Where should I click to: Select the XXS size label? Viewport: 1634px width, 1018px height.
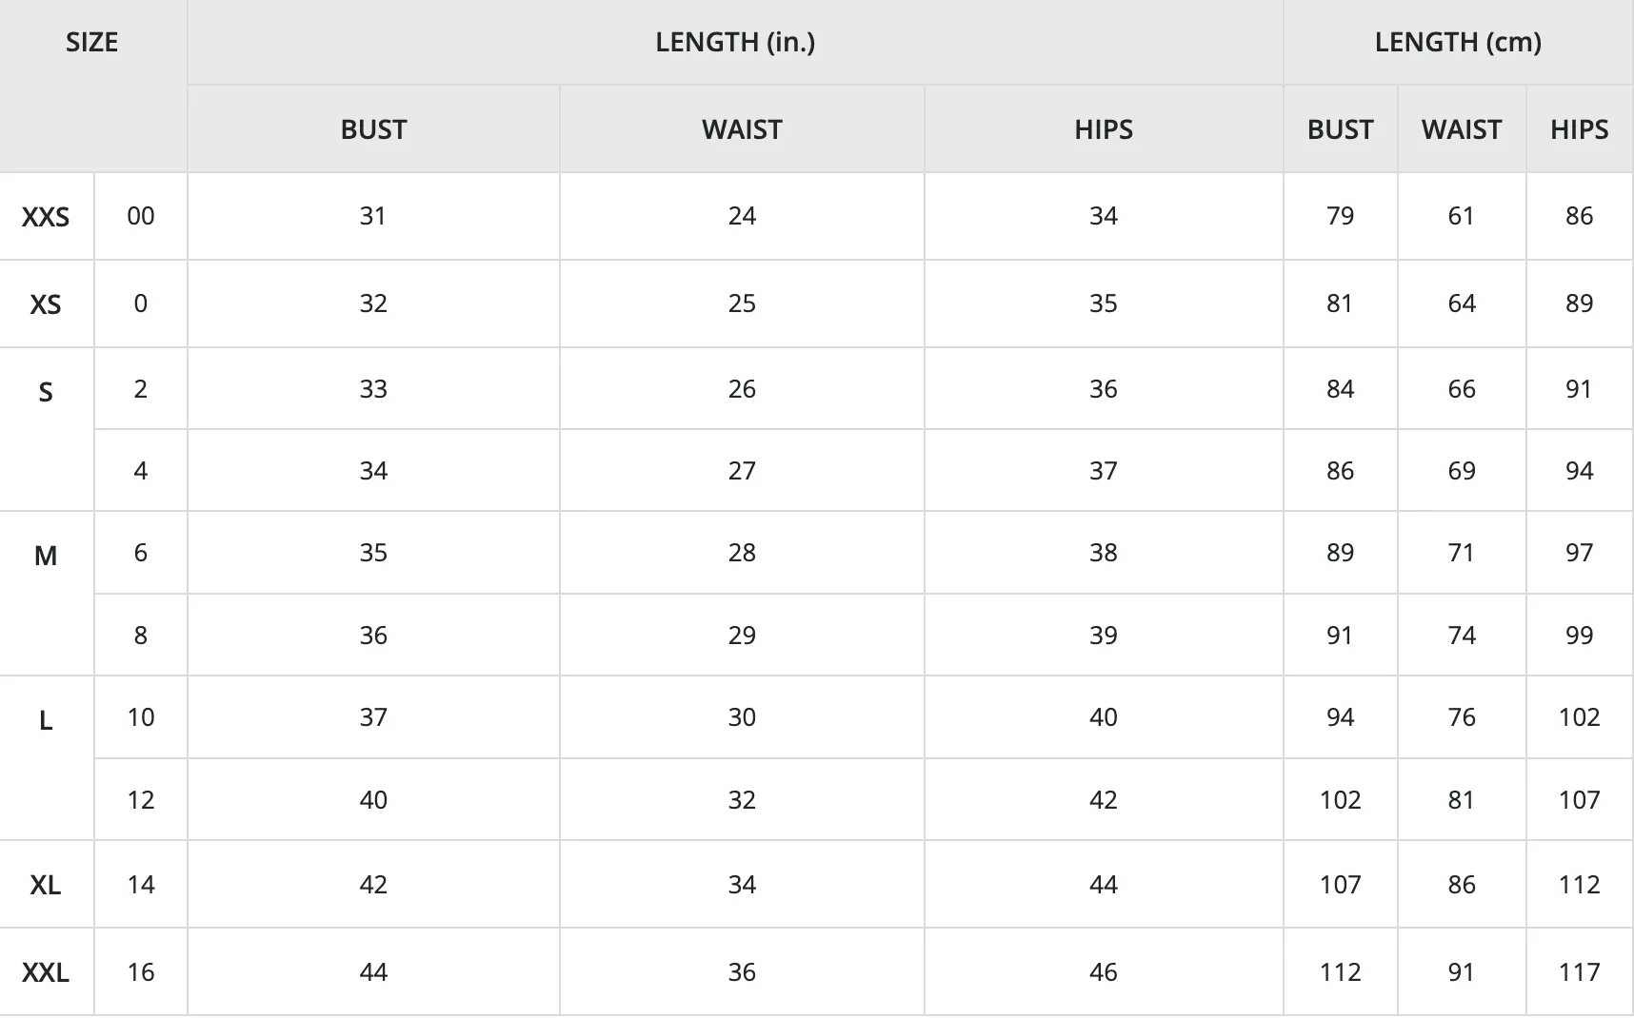(x=46, y=217)
